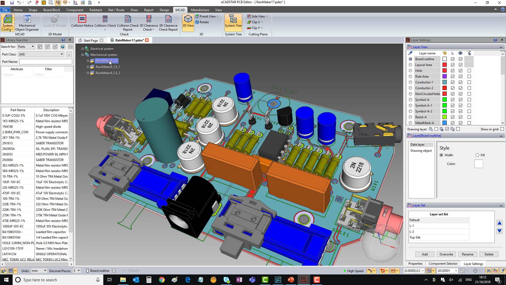The image size is (506, 285).
Task: Open Layer Settings help icon
Action: [495, 40]
